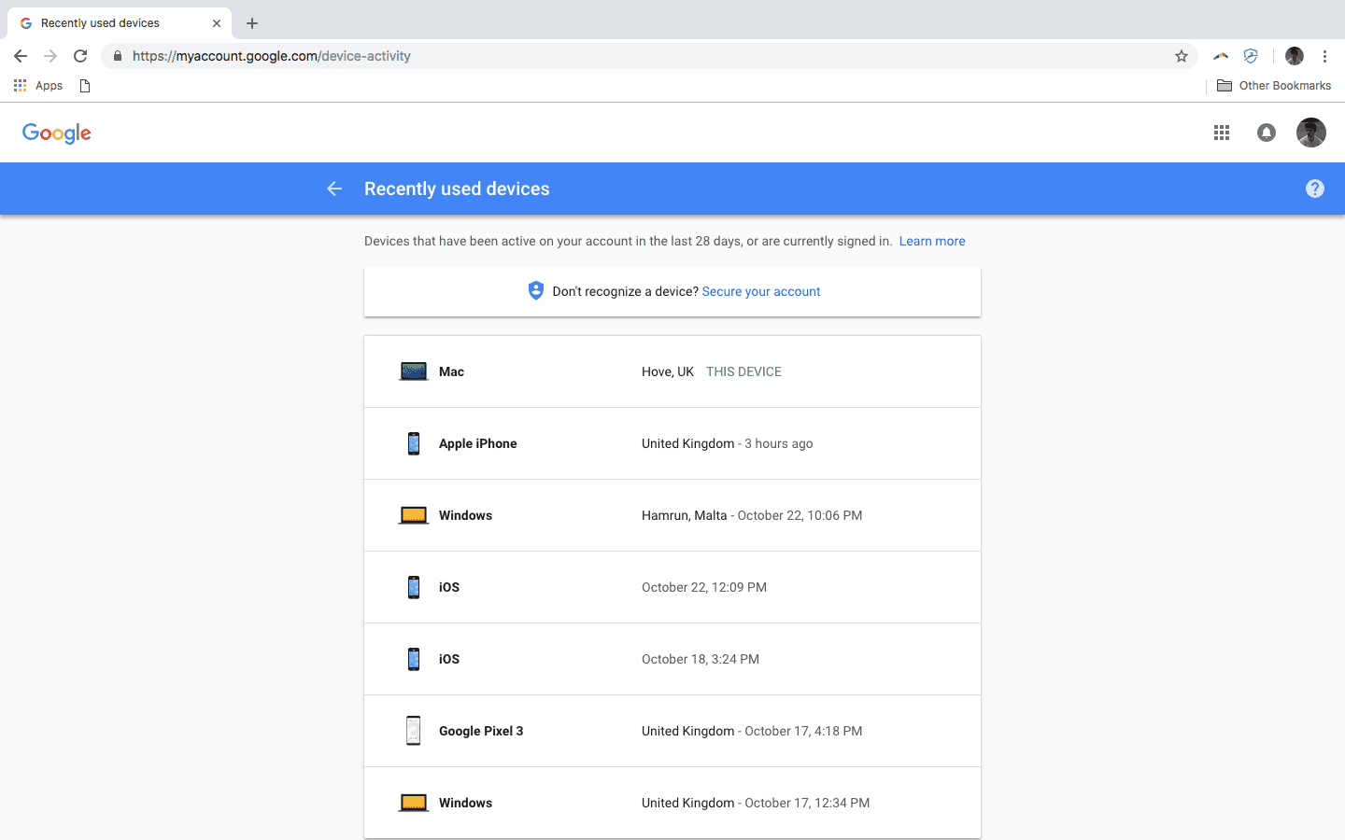The image size is (1345, 840).
Task: Open help question mark icon
Action: [1315, 189]
